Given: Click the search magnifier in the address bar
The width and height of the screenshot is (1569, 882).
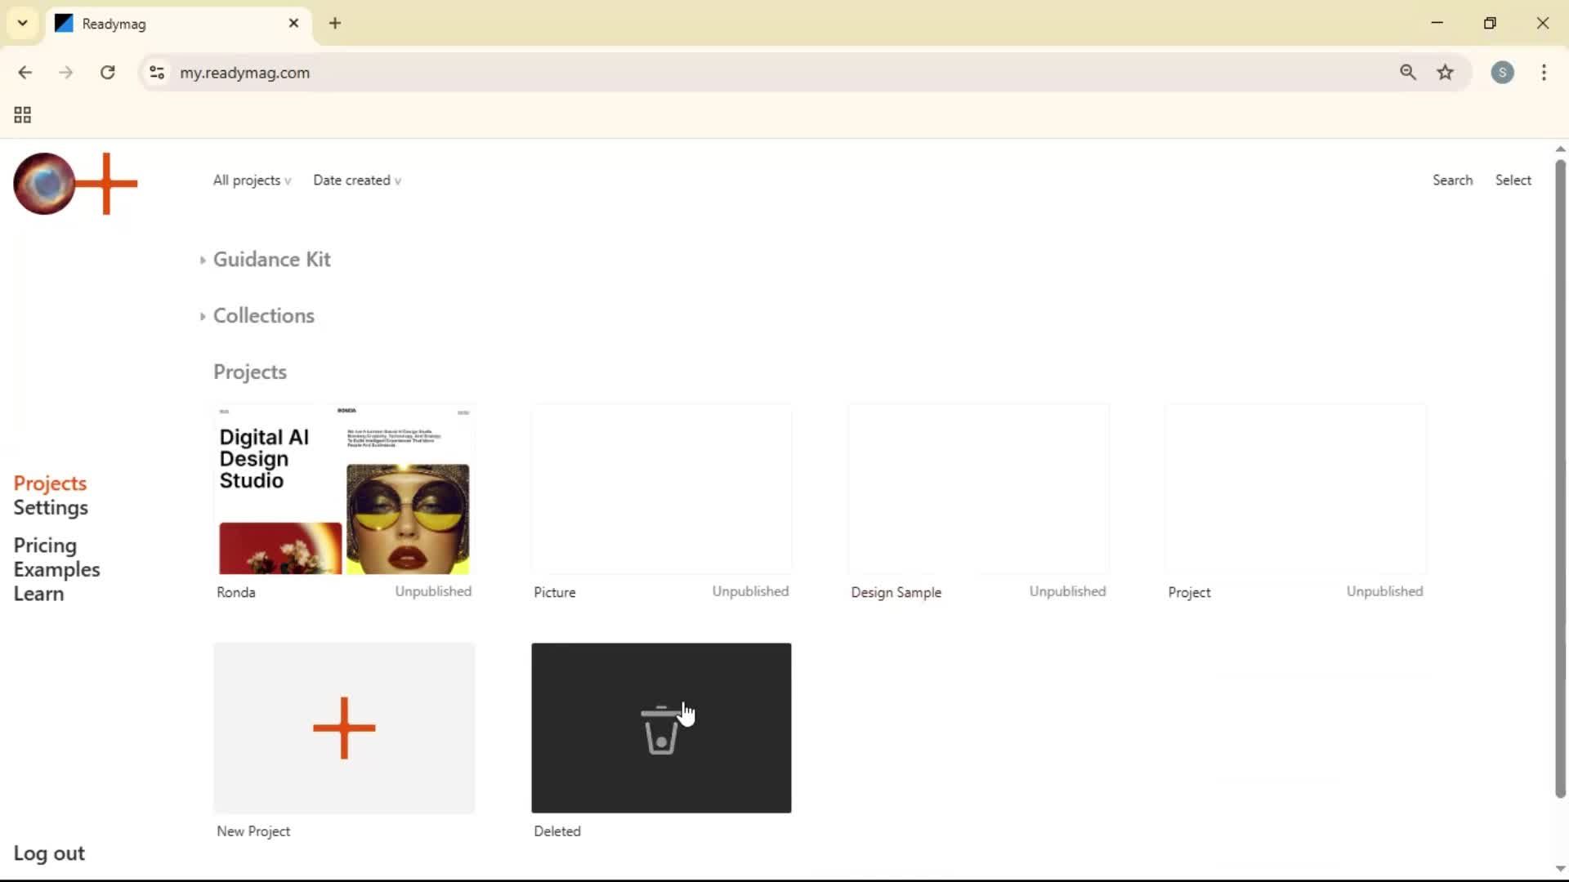Looking at the screenshot, I should [1407, 72].
